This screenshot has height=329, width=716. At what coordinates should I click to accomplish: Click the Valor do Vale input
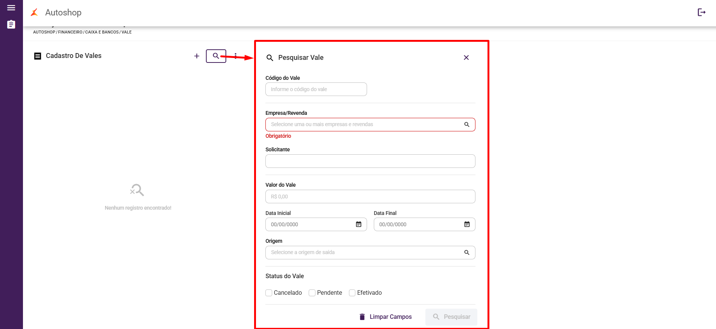click(x=370, y=196)
